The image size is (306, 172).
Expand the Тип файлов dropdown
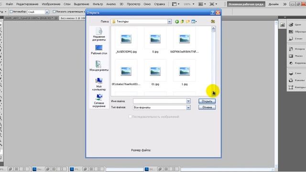(x=188, y=107)
